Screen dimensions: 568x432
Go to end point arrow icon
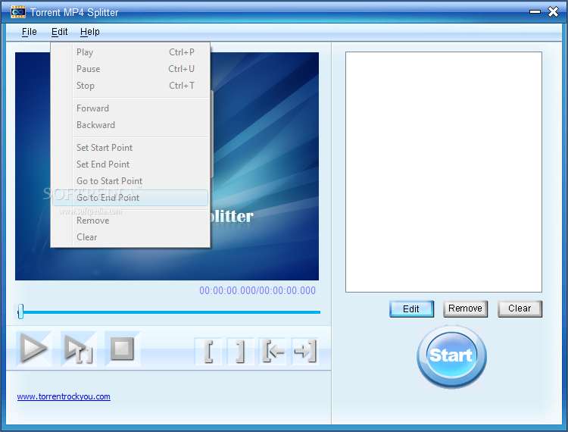[304, 351]
